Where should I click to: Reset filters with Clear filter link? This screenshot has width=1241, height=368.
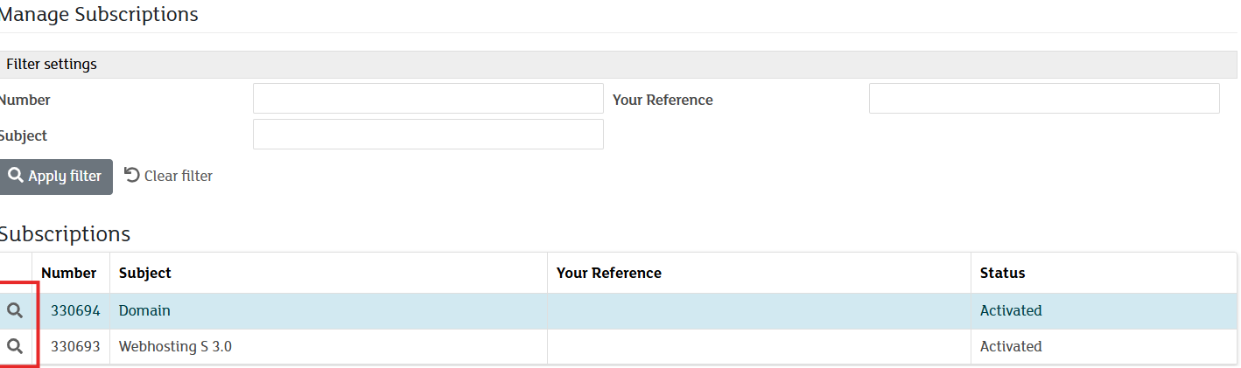click(169, 176)
